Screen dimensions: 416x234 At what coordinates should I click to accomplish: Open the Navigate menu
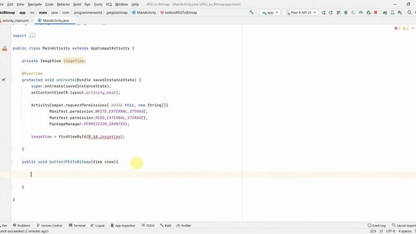(34, 5)
